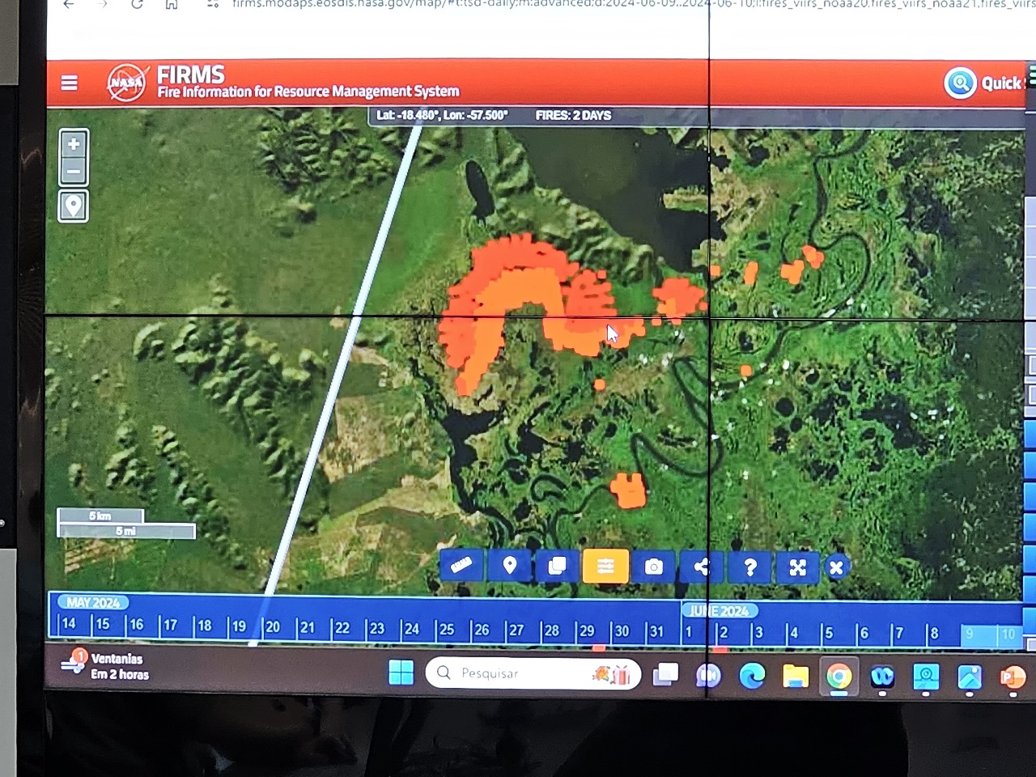This screenshot has height=777, width=1036.
Task: Open the browser home button
Action: 172,4
